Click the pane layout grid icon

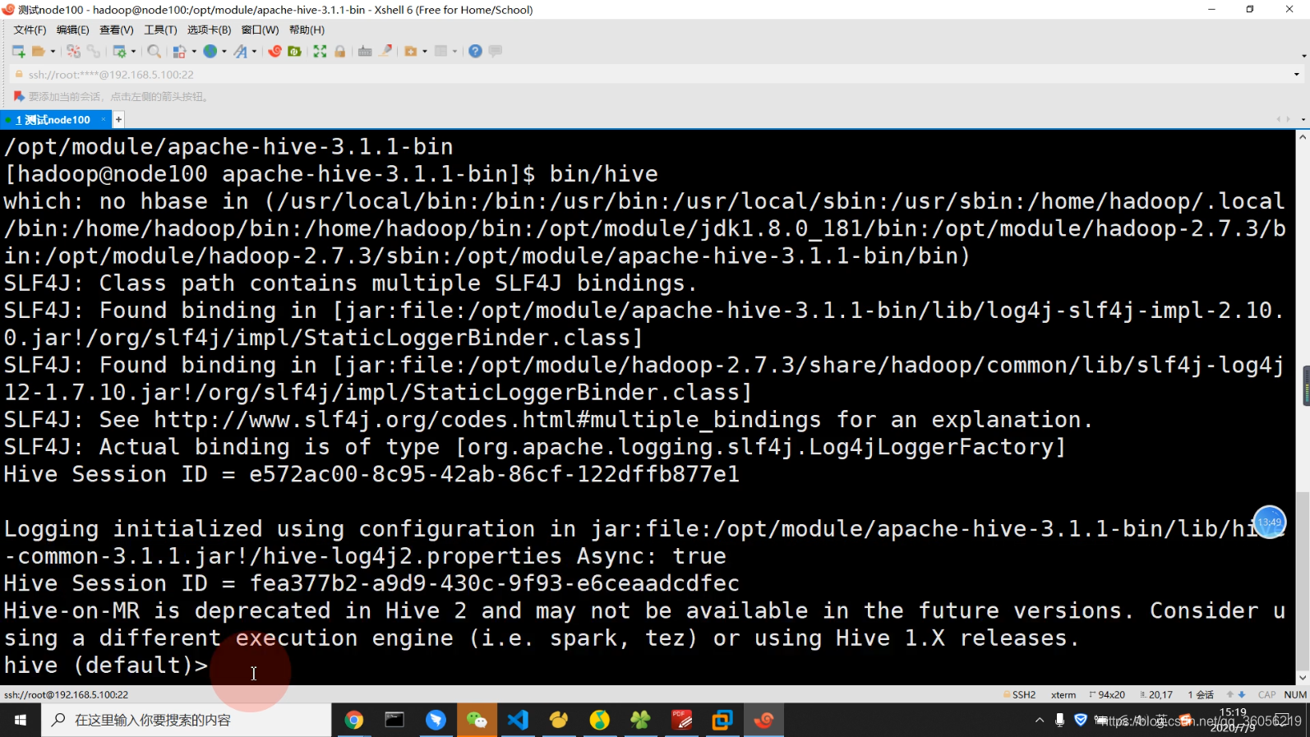441,51
